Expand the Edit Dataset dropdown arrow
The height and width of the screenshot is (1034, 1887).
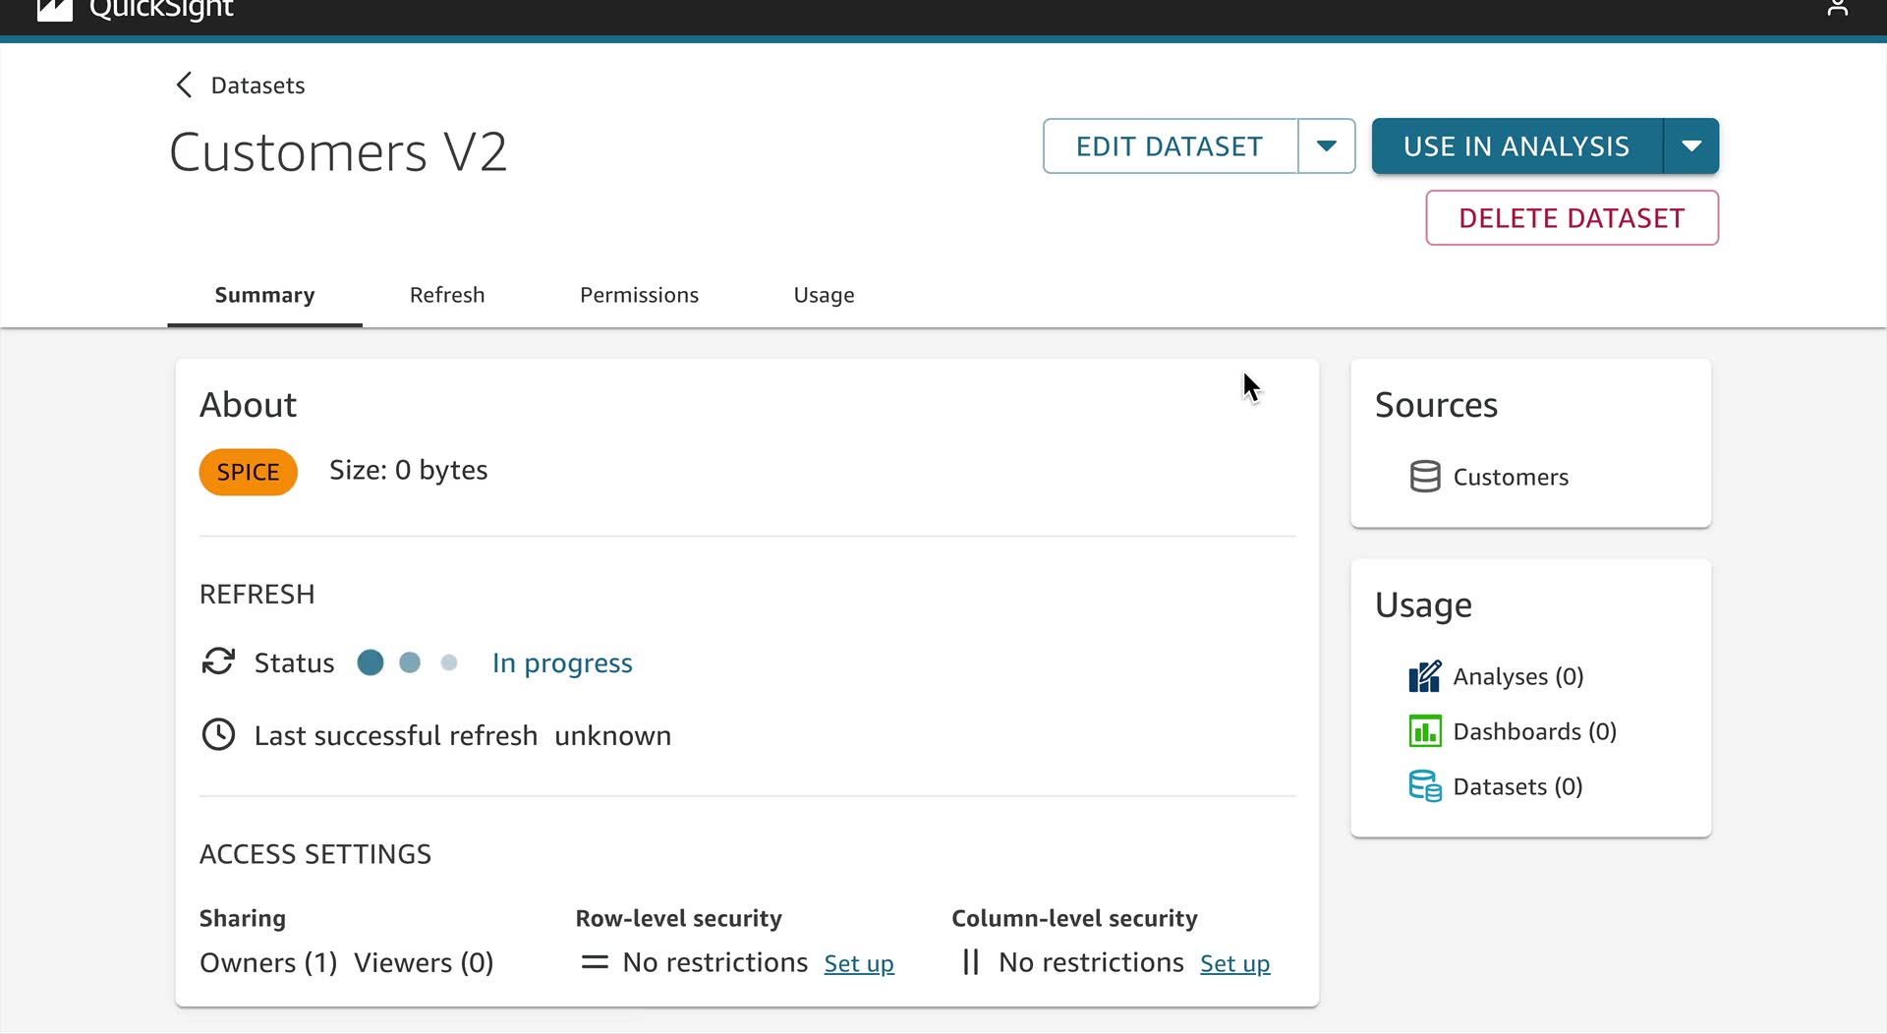1326,146
